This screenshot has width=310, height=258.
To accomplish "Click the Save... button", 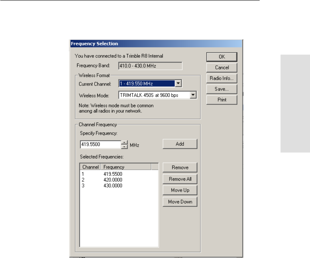I will [222, 89].
